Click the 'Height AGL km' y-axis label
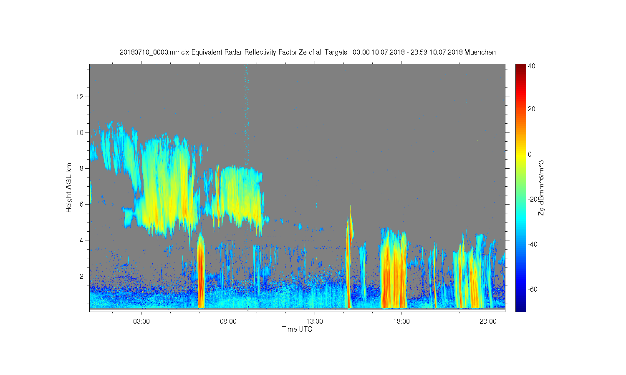The image size is (626, 375). (69, 187)
